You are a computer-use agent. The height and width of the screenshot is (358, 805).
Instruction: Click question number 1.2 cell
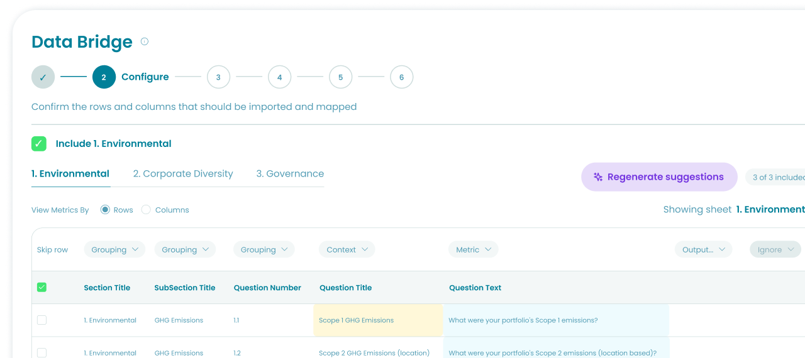(236, 353)
